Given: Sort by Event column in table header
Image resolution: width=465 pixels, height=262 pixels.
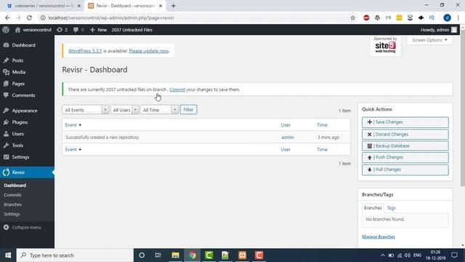Looking at the screenshot, I should (x=73, y=125).
